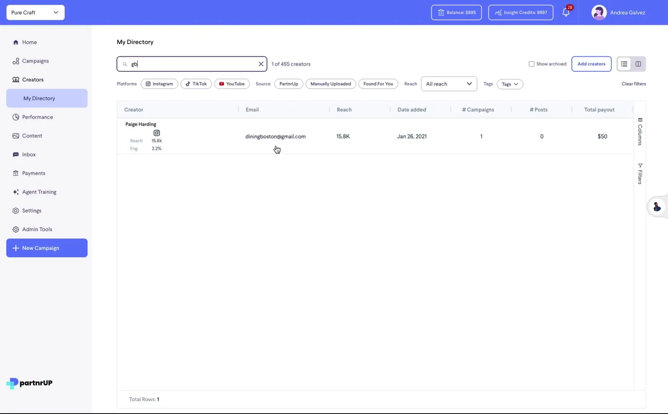Click the Insight Credits: 9997 button

pos(521,12)
